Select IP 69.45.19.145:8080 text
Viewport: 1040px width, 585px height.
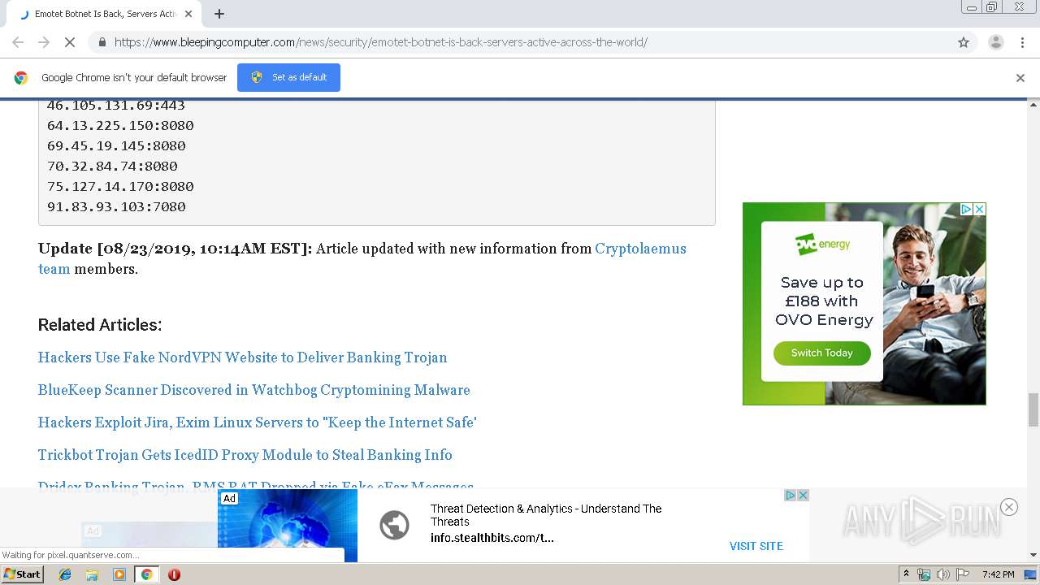point(116,145)
